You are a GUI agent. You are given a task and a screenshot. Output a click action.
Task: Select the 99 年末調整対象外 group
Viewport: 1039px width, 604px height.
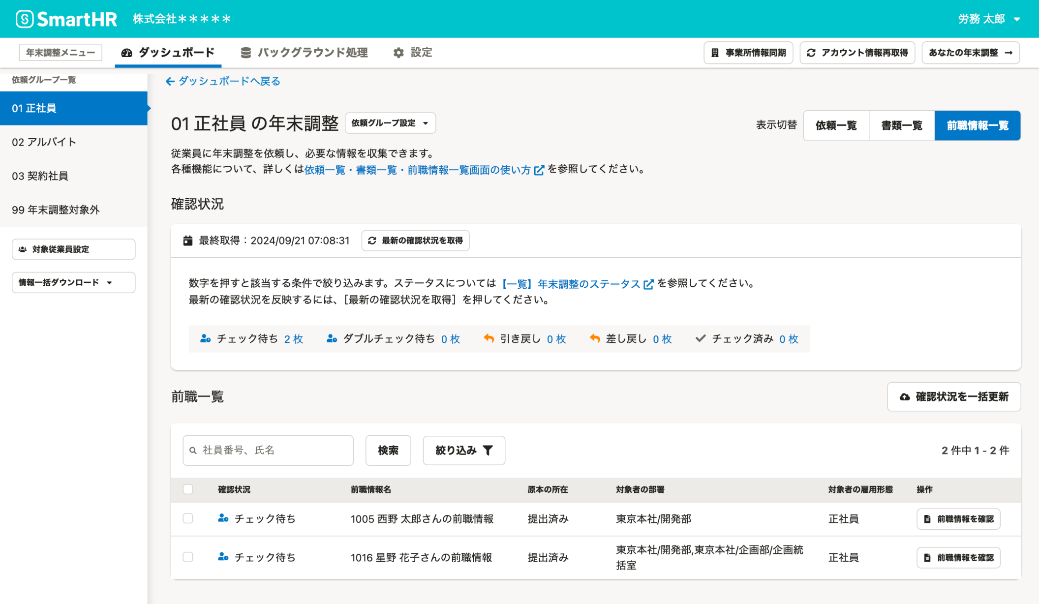74,210
